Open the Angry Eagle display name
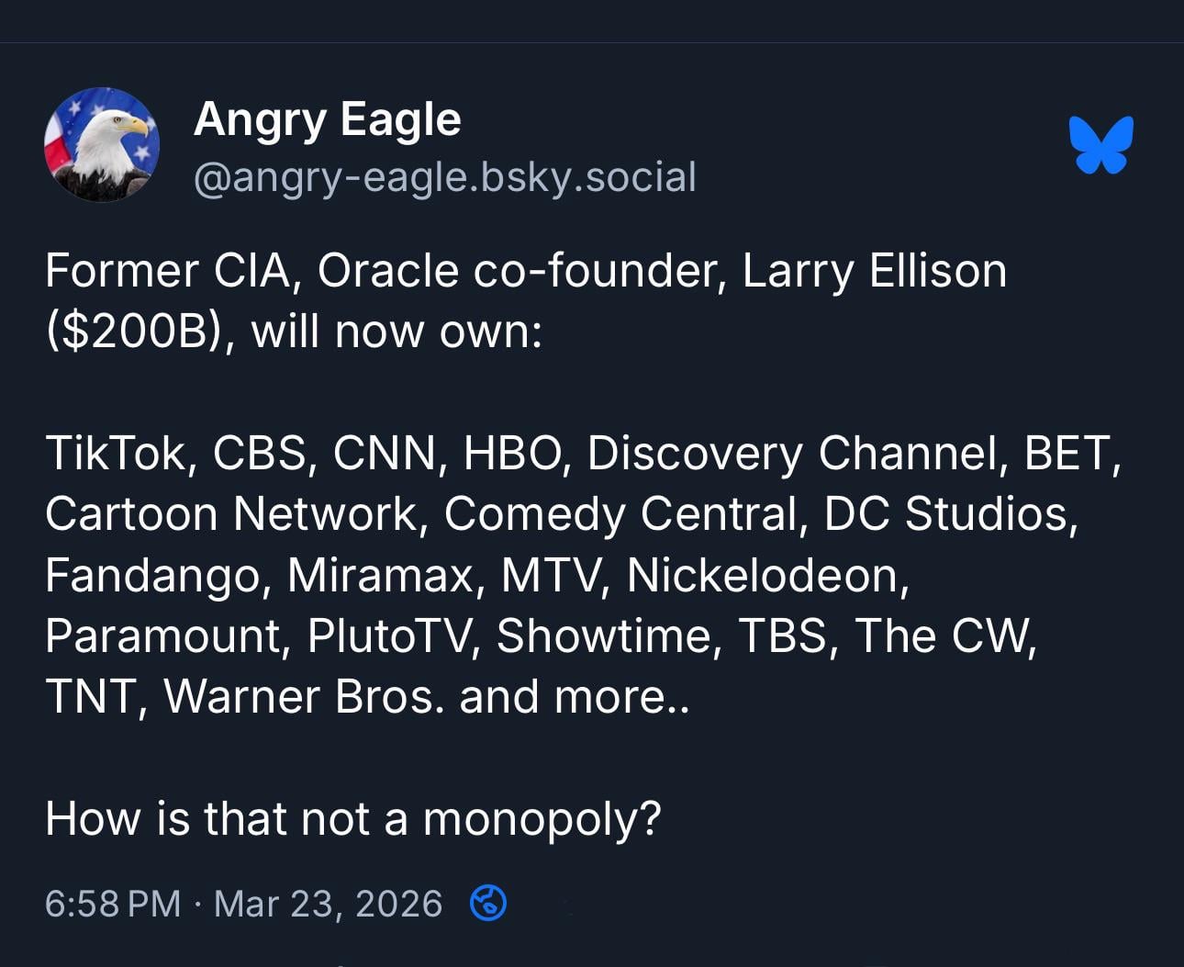The image size is (1184, 967). 327,119
